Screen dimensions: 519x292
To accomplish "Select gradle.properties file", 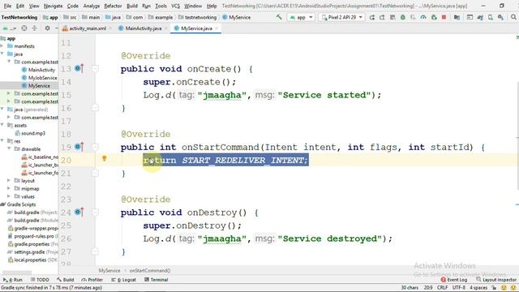I will tap(32, 244).
